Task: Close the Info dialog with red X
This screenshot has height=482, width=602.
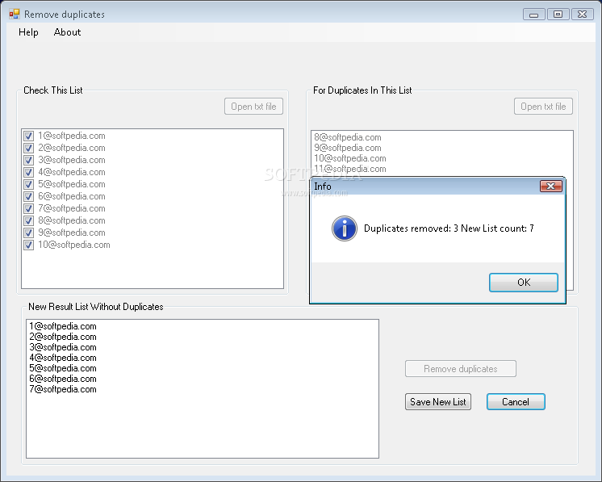Action: tap(551, 187)
